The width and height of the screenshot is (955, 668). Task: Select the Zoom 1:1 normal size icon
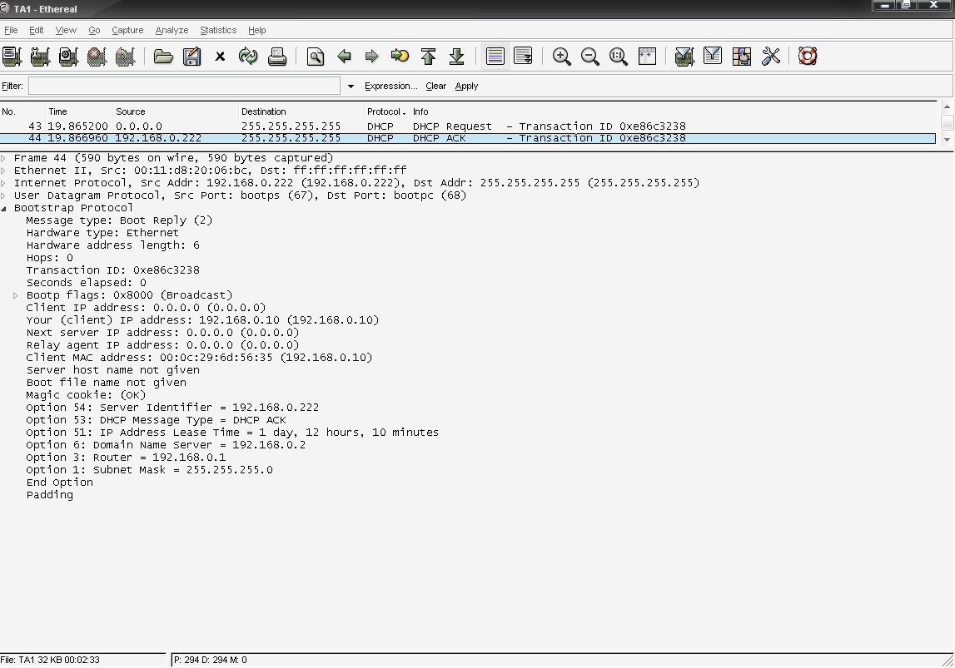pyautogui.click(x=618, y=57)
